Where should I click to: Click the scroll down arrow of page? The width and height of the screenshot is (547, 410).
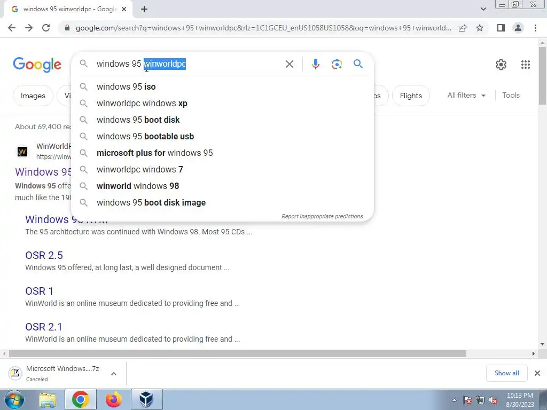pos(542,344)
